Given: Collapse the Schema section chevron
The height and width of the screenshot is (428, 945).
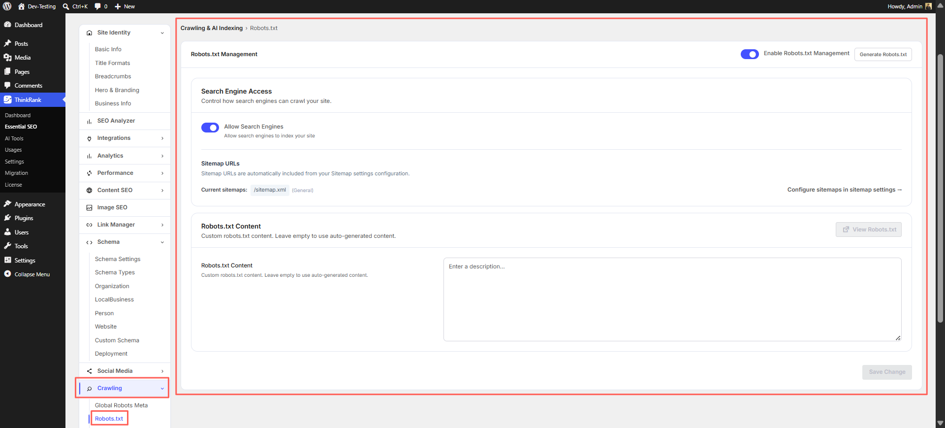Looking at the screenshot, I should tap(162, 242).
